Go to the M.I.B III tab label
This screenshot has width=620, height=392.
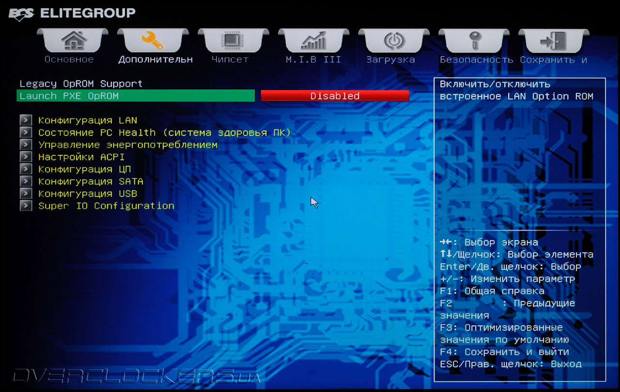tap(313, 59)
